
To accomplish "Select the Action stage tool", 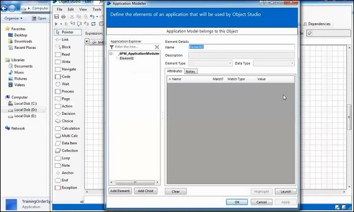I will pos(64,106).
